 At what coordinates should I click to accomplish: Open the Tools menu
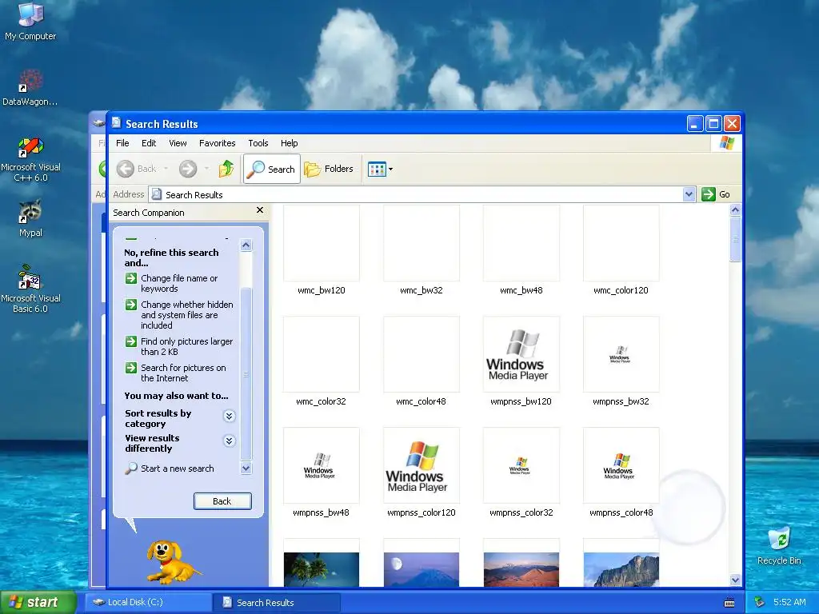(258, 143)
